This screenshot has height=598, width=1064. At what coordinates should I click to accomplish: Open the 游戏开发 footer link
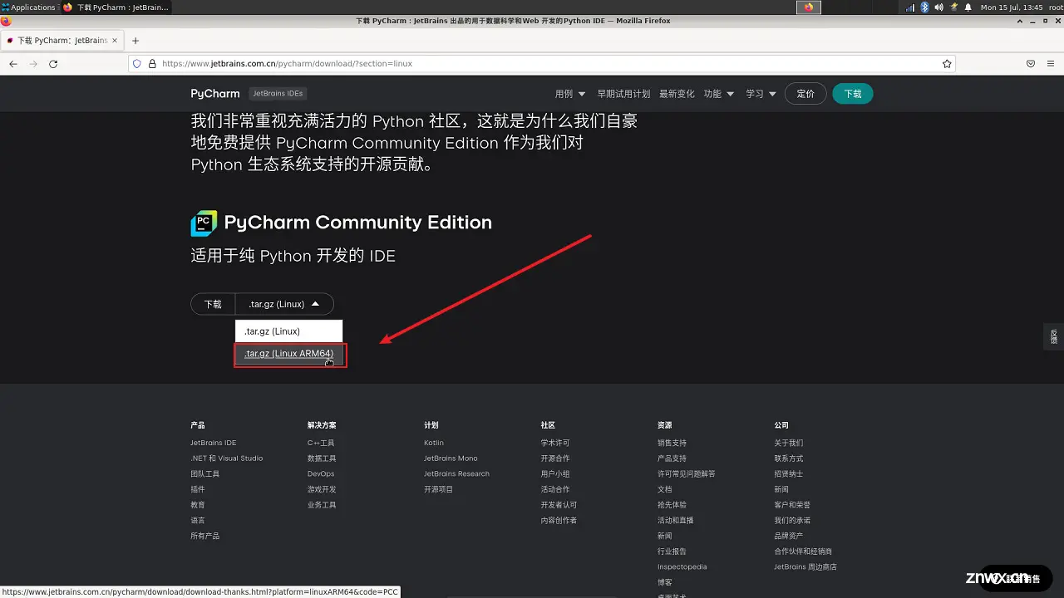pyautogui.click(x=322, y=489)
